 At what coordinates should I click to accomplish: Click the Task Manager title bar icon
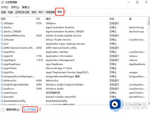click(x=2, y=2)
